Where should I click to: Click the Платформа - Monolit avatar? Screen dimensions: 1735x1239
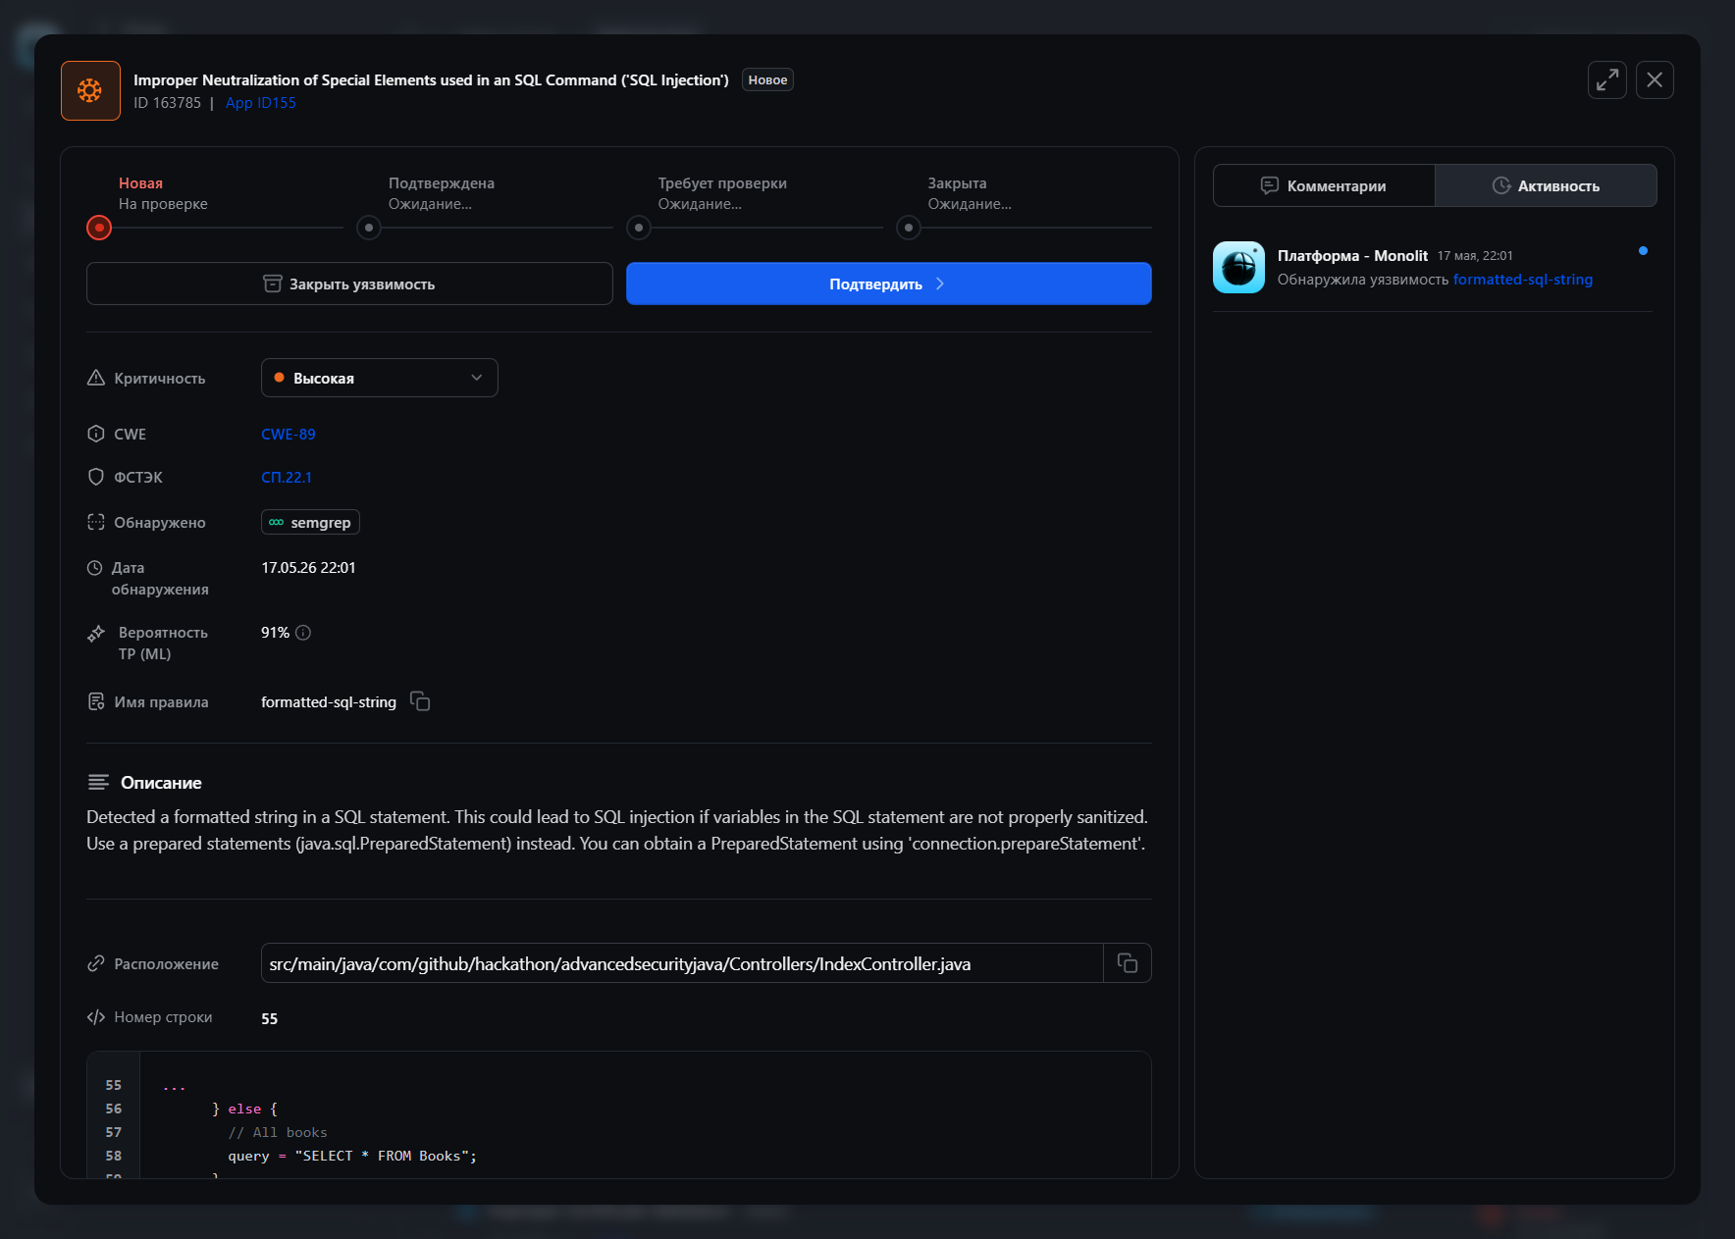click(x=1238, y=267)
